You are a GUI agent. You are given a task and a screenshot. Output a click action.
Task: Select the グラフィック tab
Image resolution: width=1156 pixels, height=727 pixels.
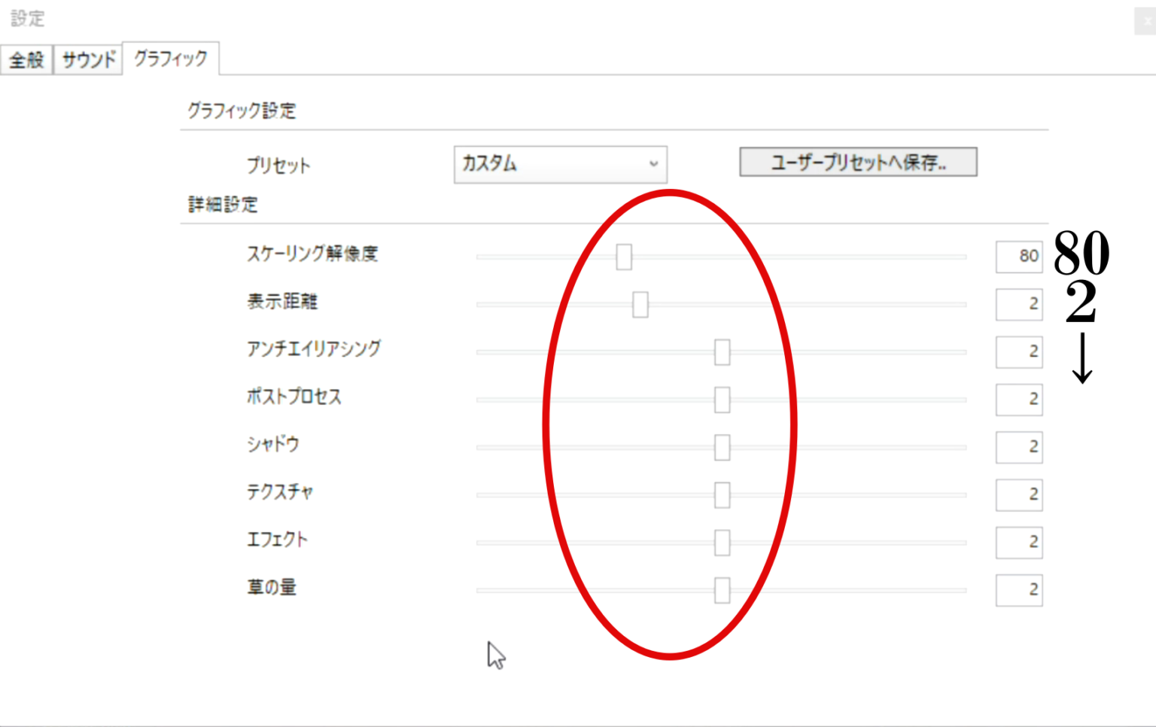coord(171,58)
